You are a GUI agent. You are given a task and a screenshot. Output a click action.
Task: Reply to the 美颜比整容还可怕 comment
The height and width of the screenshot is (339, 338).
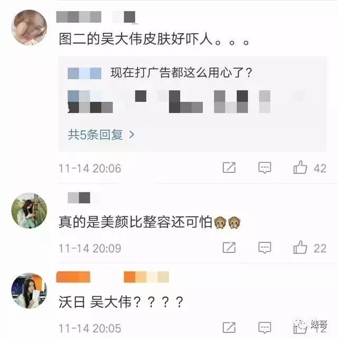[265, 248]
